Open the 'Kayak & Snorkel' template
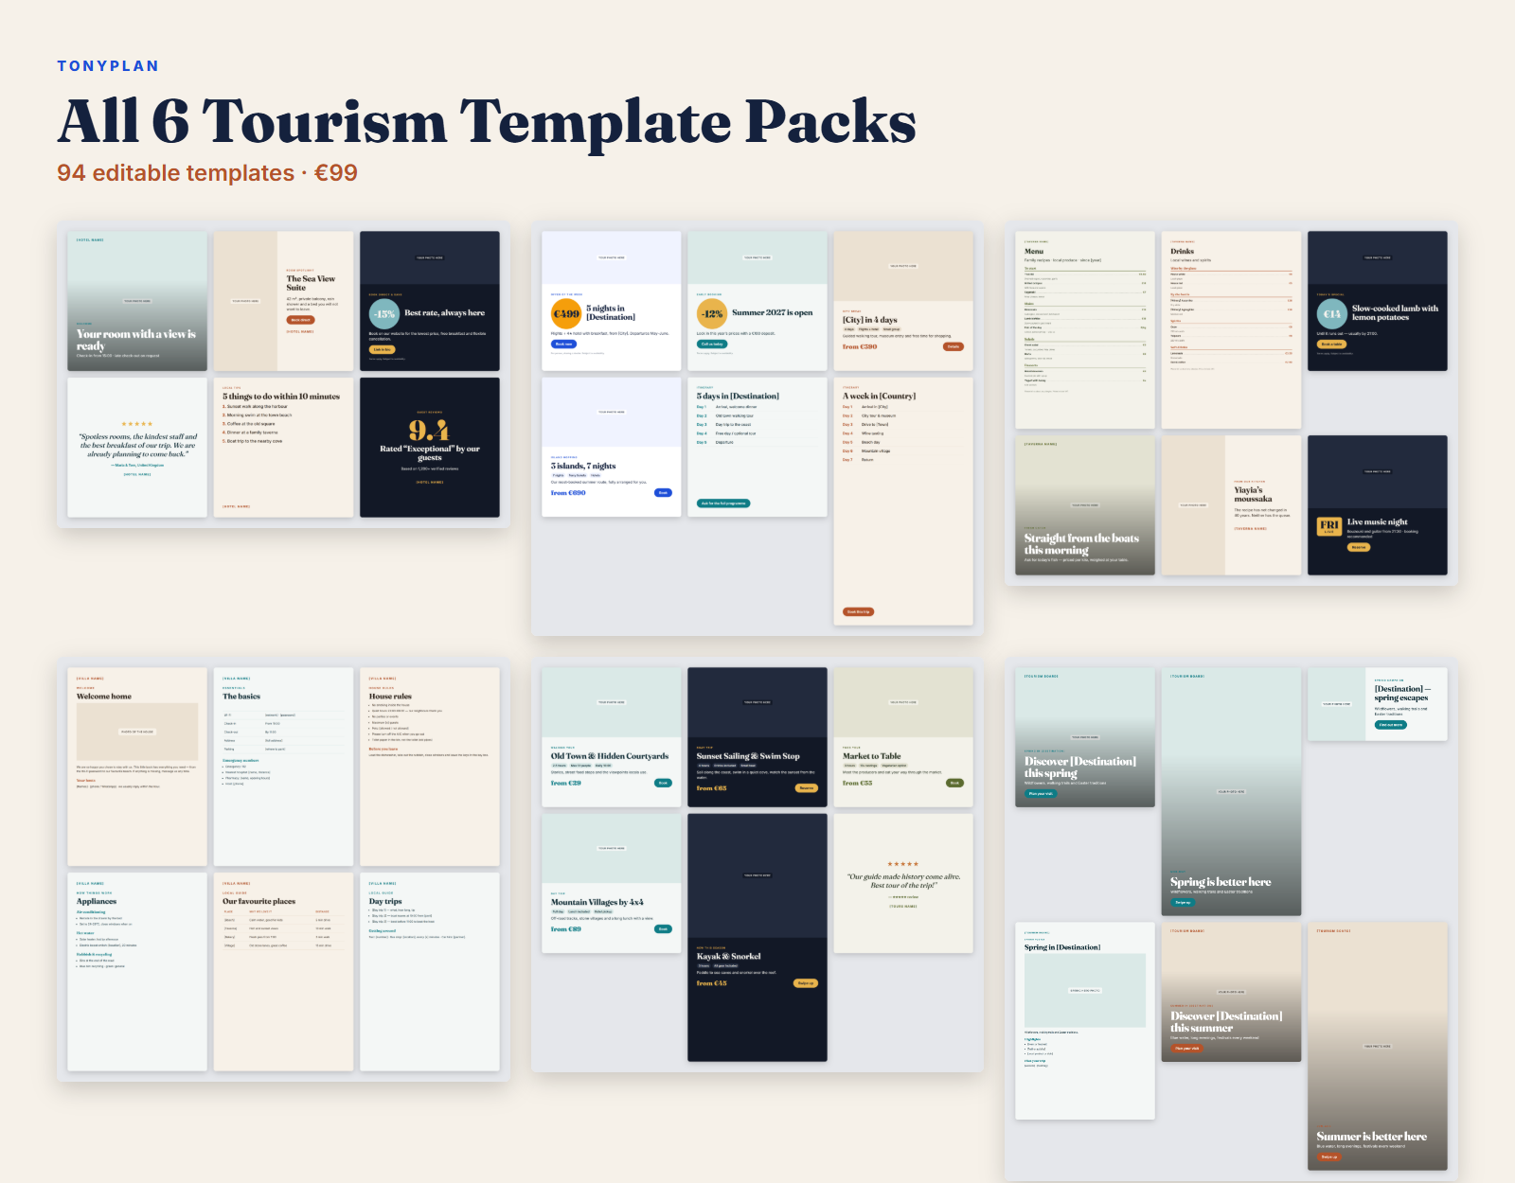 (757, 938)
